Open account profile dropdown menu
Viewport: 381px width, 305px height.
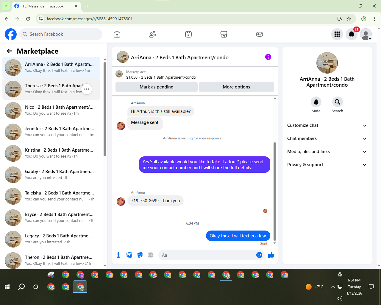366,34
